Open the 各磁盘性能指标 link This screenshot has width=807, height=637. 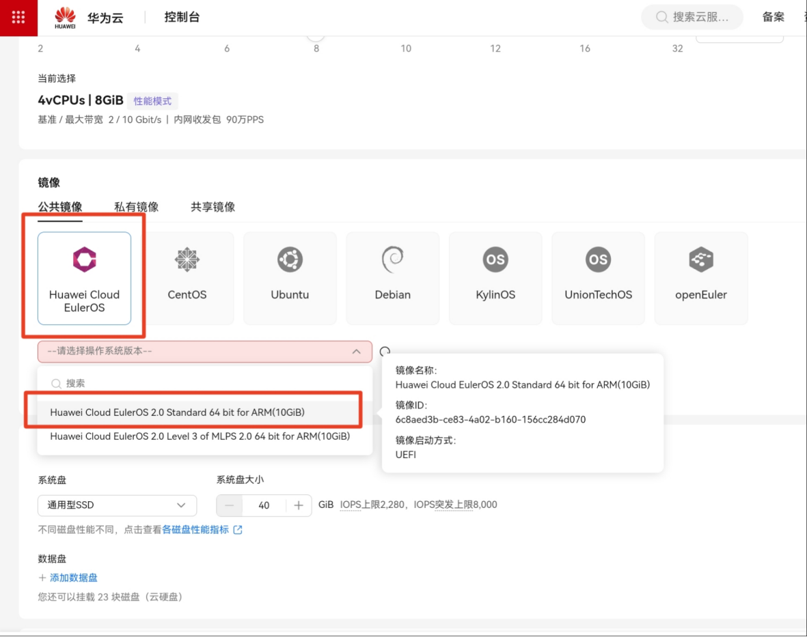195,530
